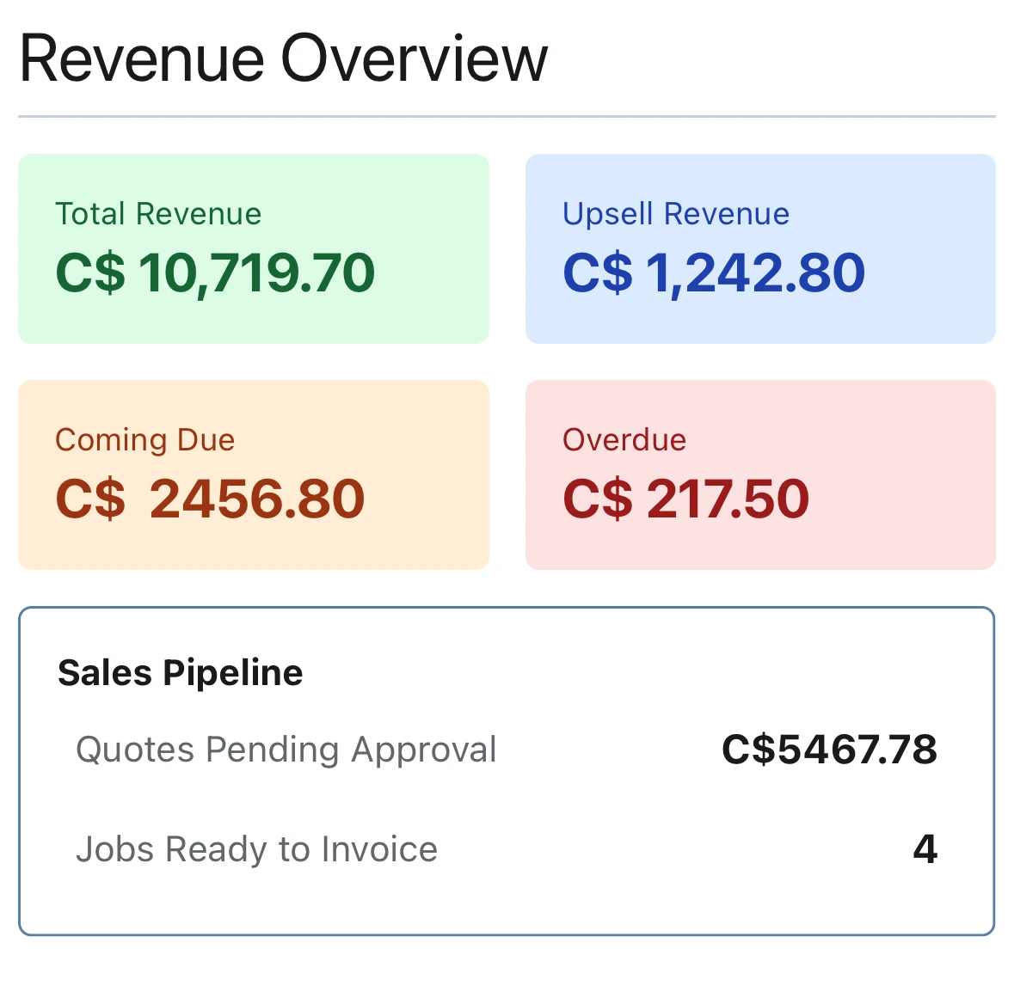Open the Sales Pipeline panel
Screen dimensions: 1014x1004
coord(507,769)
